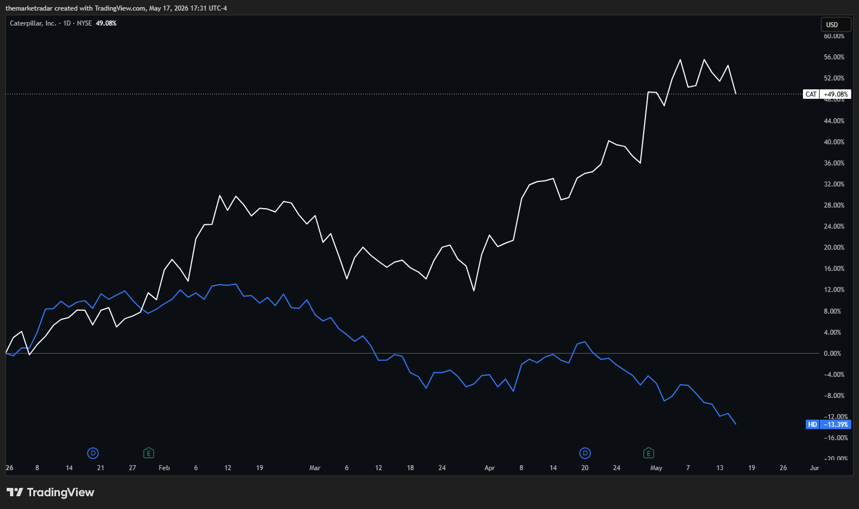Click the Feb label on the time axis
The height and width of the screenshot is (509, 859).
pyautogui.click(x=164, y=468)
